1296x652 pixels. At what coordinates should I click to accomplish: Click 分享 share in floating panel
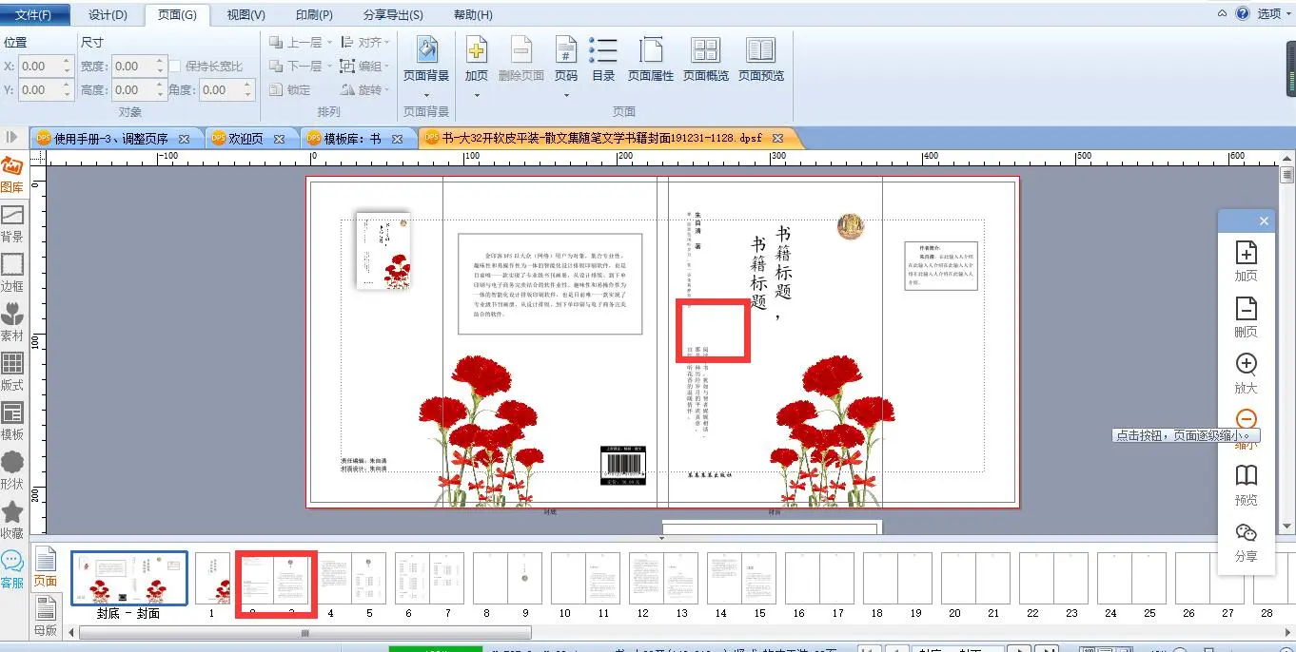(x=1246, y=542)
